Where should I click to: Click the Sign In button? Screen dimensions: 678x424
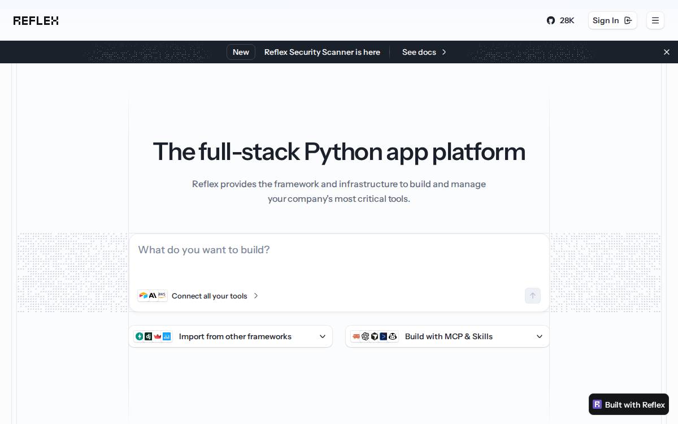(x=612, y=20)
